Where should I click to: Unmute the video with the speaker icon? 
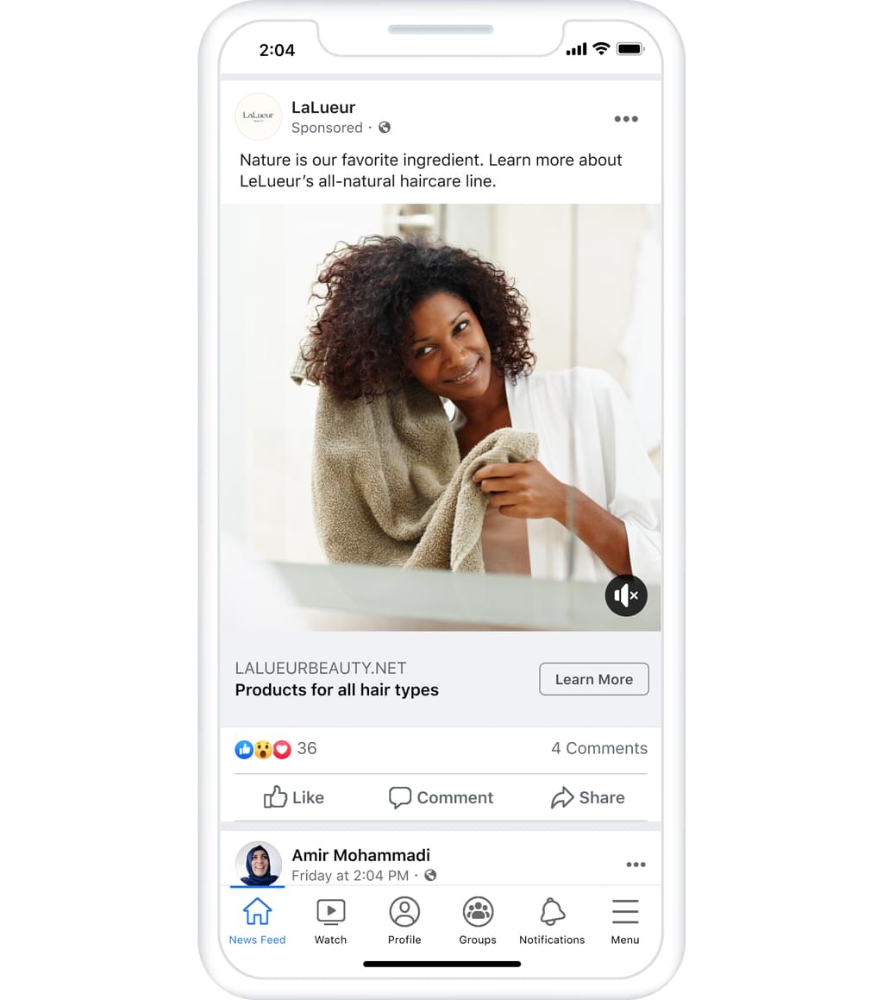[x=625, y=595]
